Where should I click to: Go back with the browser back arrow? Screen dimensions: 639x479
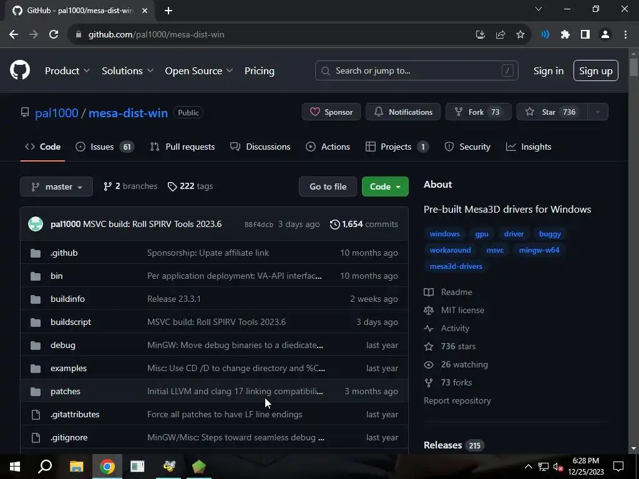pos(14,35)
